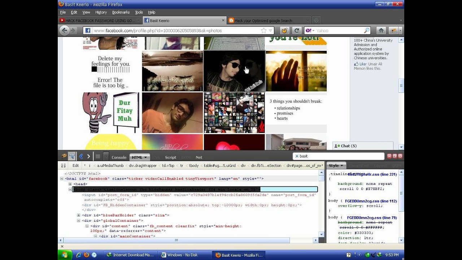Switch to HACK FACEBOOK PASSWORD tab
The image size is (462, 260).
coord(100,21)
